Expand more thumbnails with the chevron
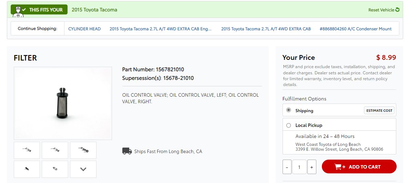This screenshot has width=408, height=183. click(x=83, y=169)
